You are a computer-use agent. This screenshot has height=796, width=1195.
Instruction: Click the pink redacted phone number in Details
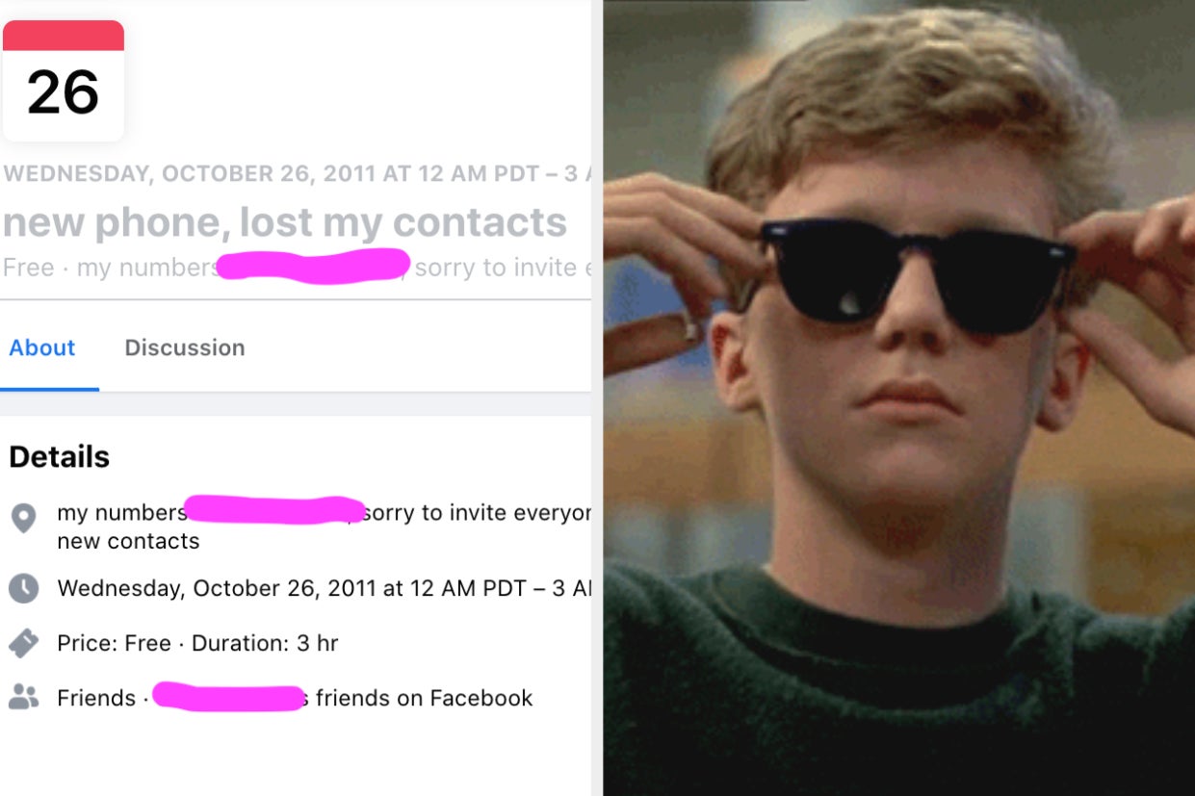pyautogui.click(x=273, y=509)
